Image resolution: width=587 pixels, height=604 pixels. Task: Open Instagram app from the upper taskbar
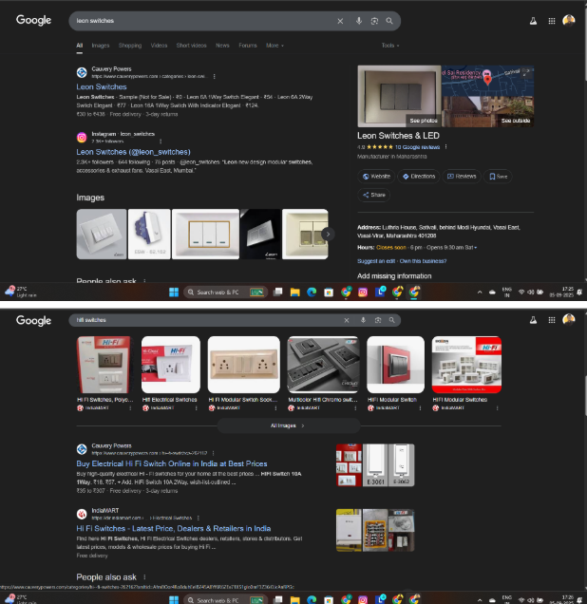(x=363, y=293)
